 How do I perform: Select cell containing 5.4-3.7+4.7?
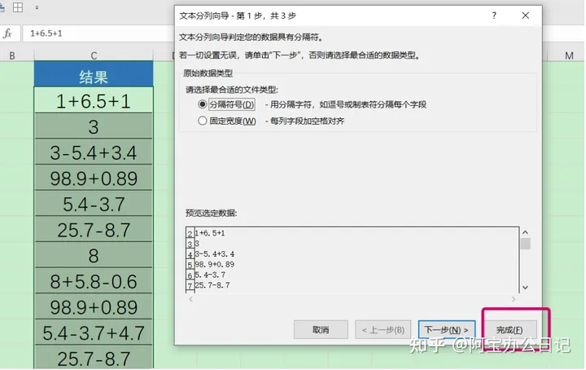(x=94, y=333)
